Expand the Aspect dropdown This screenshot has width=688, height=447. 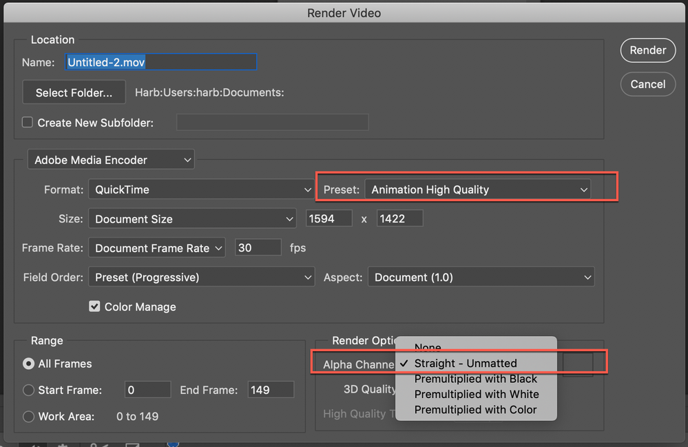point(481,278)
